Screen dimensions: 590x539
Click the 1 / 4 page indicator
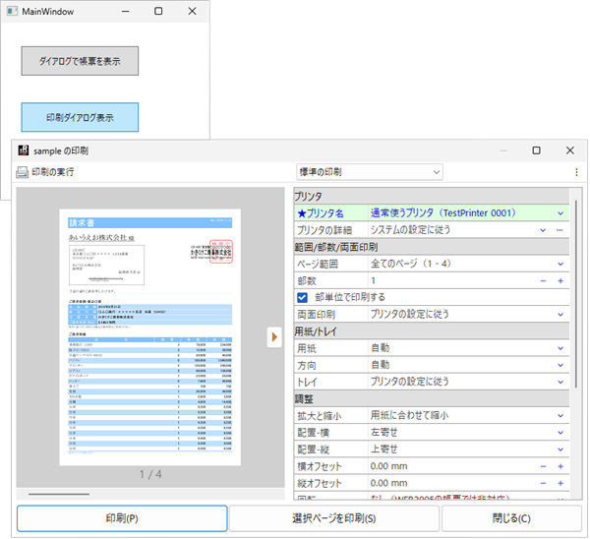tap(150, 475)
